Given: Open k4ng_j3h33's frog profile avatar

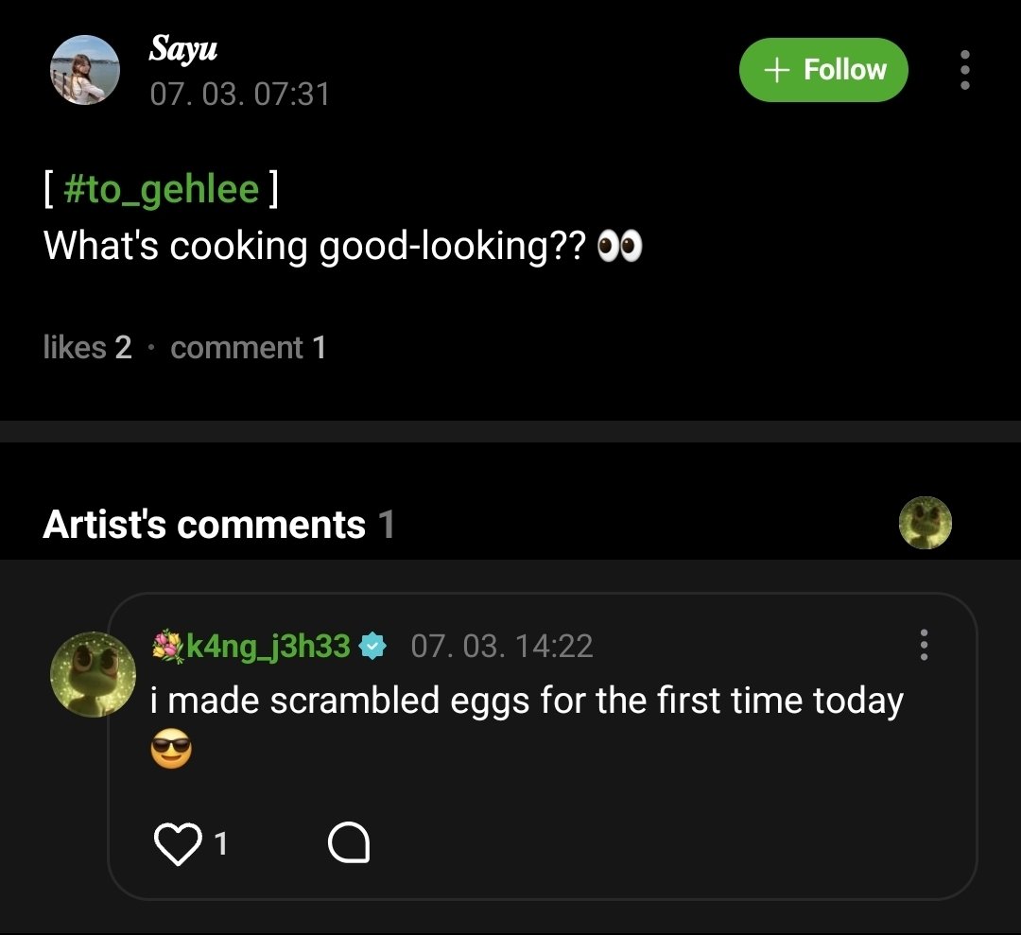Looking at the screenshot, I should tap(93, 675).
